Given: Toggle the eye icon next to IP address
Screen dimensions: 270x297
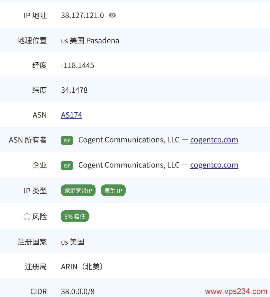Looking at the screenshot, I should 112,15.
